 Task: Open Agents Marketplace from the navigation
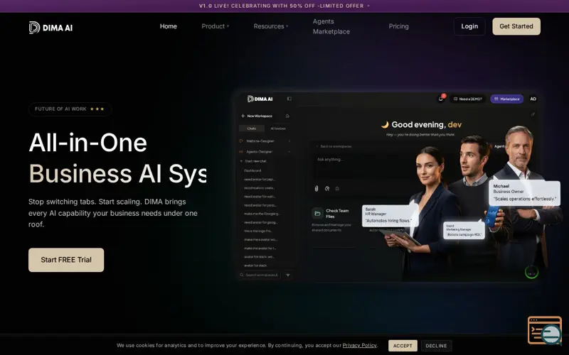pyautogui.click(x=331, y=26)
